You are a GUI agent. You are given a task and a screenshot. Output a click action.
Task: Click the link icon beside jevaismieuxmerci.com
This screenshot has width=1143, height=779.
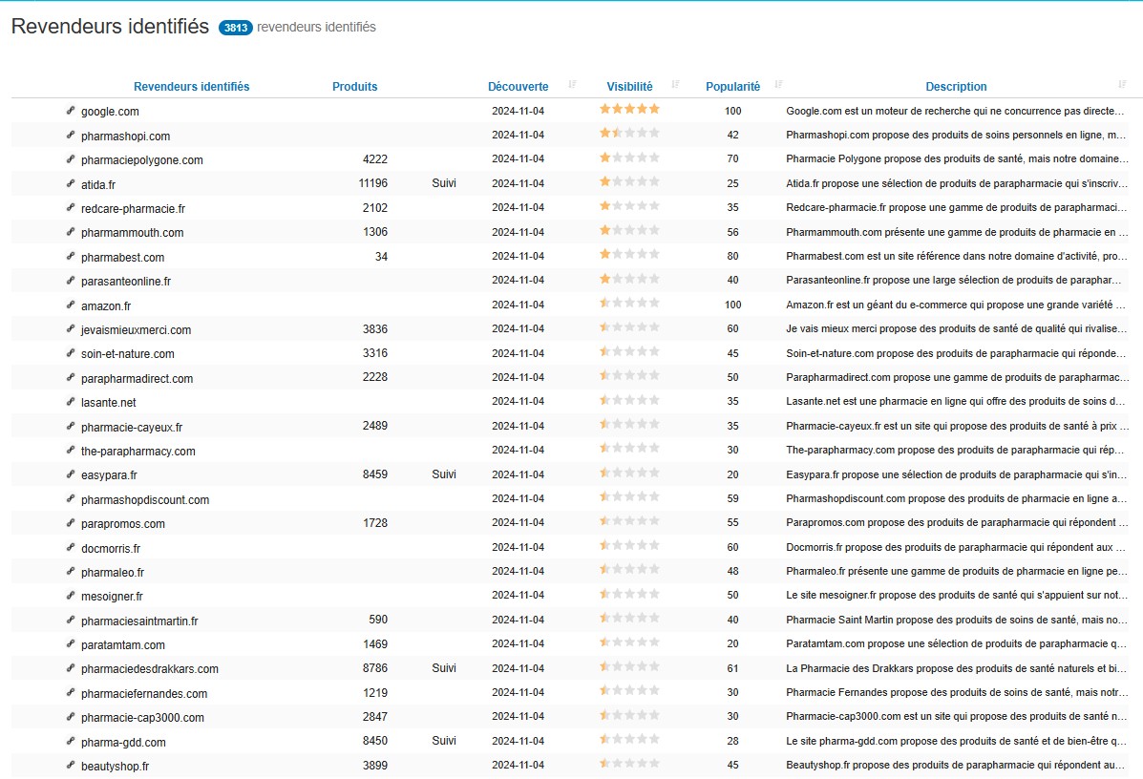coord(71,328)
